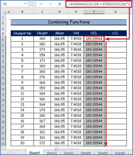Switch to the Sheet5 tab

[103, 153]
